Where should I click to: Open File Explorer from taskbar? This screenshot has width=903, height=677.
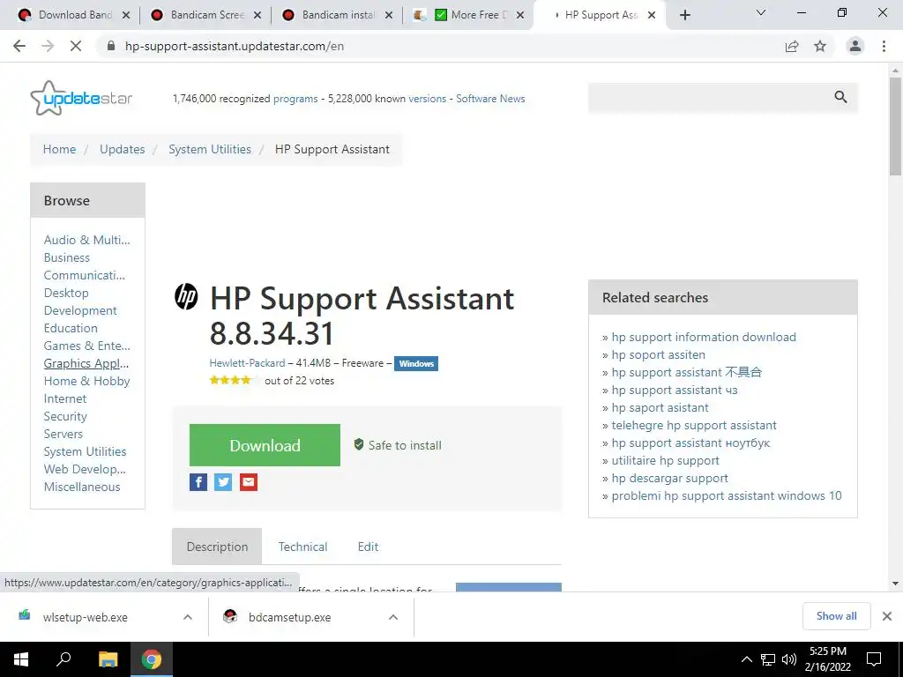pos(108,659)
